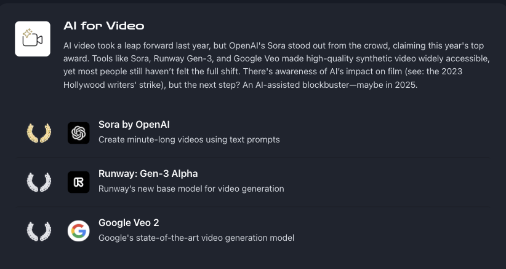Open the Sora by OpenAI title

134,125
